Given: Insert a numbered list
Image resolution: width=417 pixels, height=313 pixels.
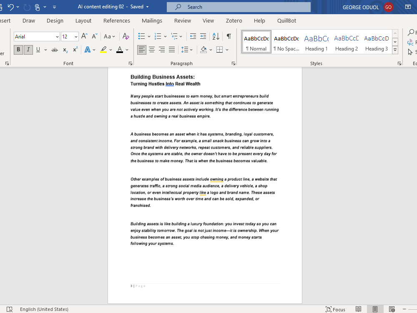Looking at the screenshot, I should (158, 36).
